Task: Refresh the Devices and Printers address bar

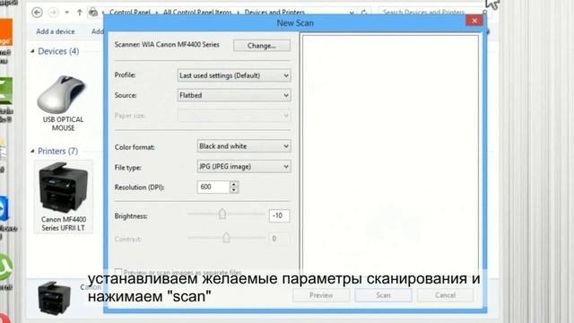Action: (363, 13)
